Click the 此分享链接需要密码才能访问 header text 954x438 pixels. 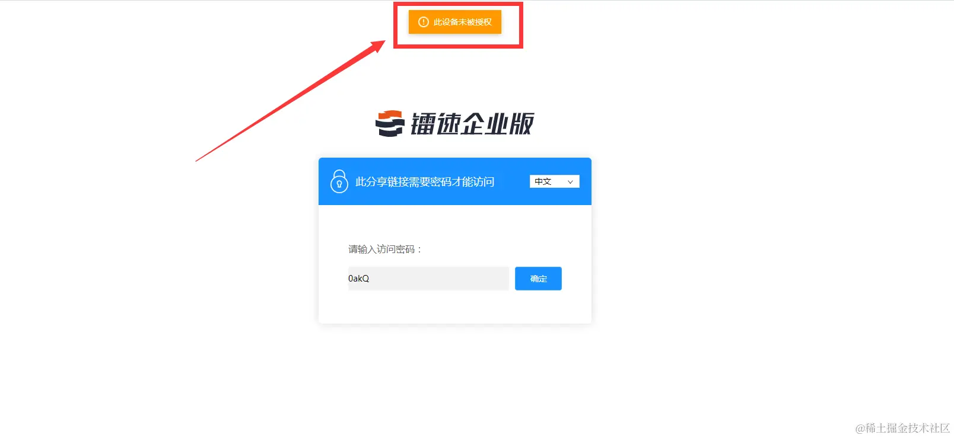(x=425, y=182)
